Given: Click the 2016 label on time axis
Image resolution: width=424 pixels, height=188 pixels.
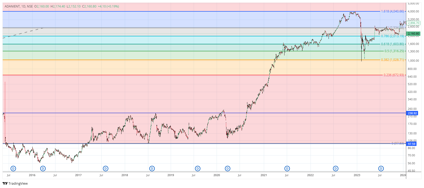Looking at the screenshot, I should click(32, 175).
